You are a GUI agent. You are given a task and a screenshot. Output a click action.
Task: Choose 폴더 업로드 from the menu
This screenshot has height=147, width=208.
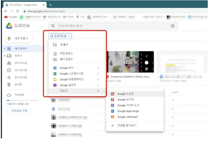[x=77, y=59]
